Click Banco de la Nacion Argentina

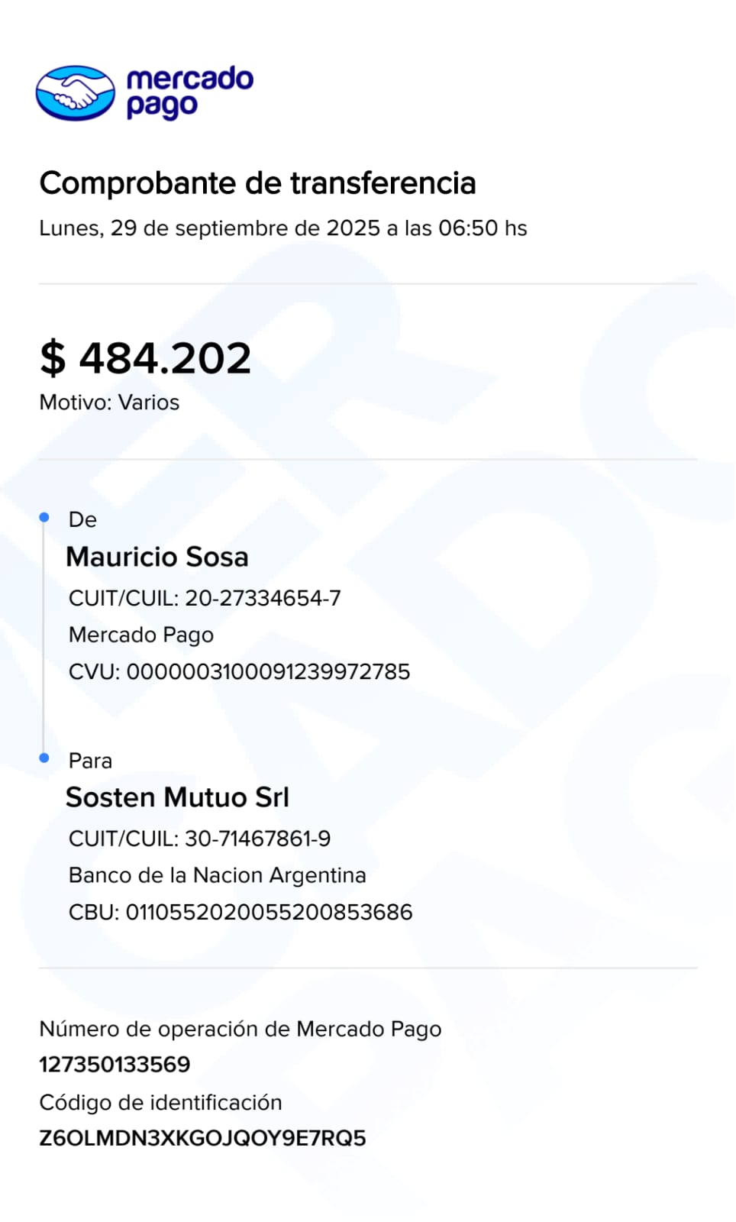(x=218, y=875)
